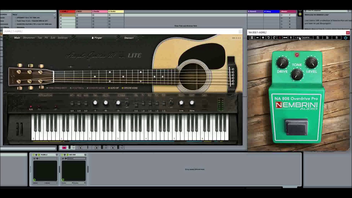
Task: Click the Ample Guitar output level meter
Action: pyautogui.click(x=221, y=105)
